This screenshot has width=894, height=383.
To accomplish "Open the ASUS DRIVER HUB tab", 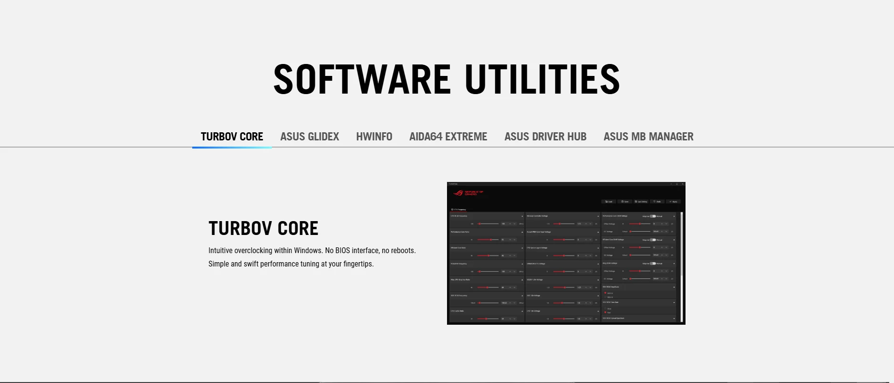I will point(545,137).
